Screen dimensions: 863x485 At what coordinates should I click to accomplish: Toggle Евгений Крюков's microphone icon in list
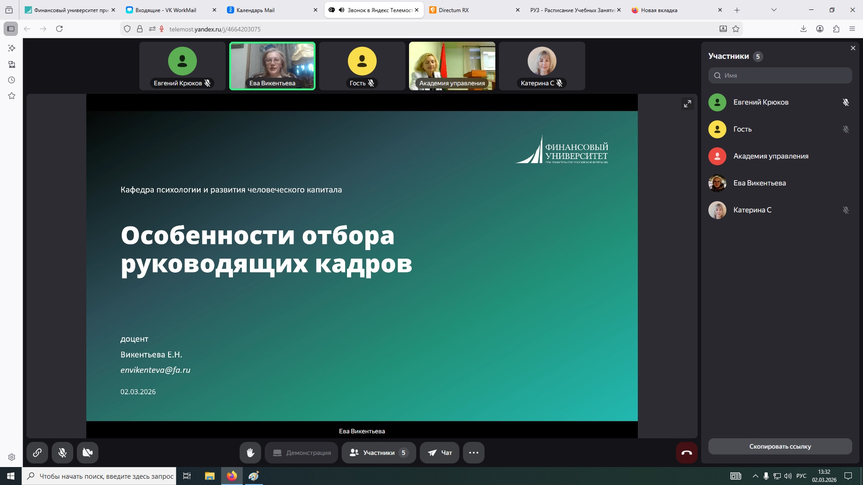pos(845,102)
